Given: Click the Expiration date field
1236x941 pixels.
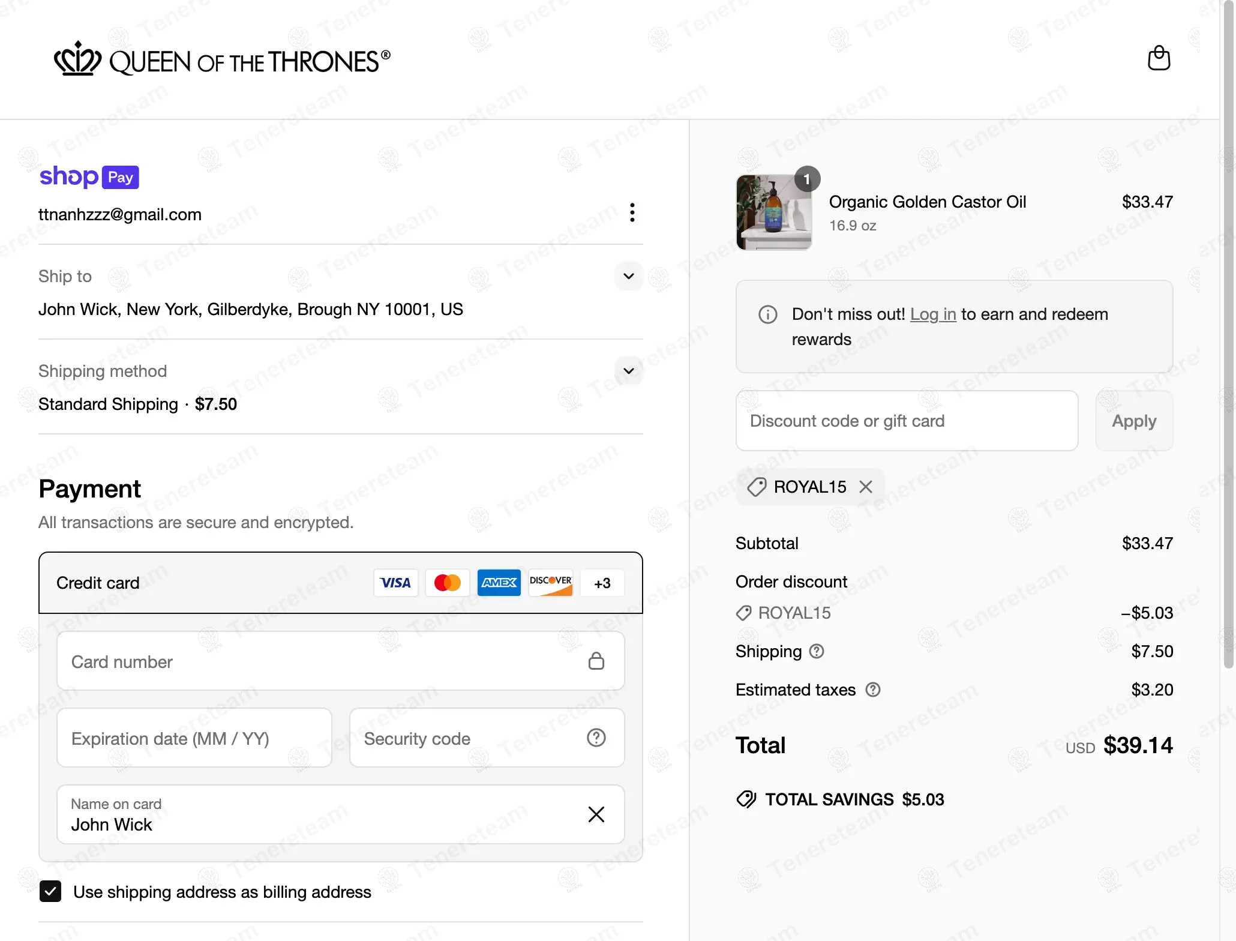Looking at the screenshot, I should [194, 738].
